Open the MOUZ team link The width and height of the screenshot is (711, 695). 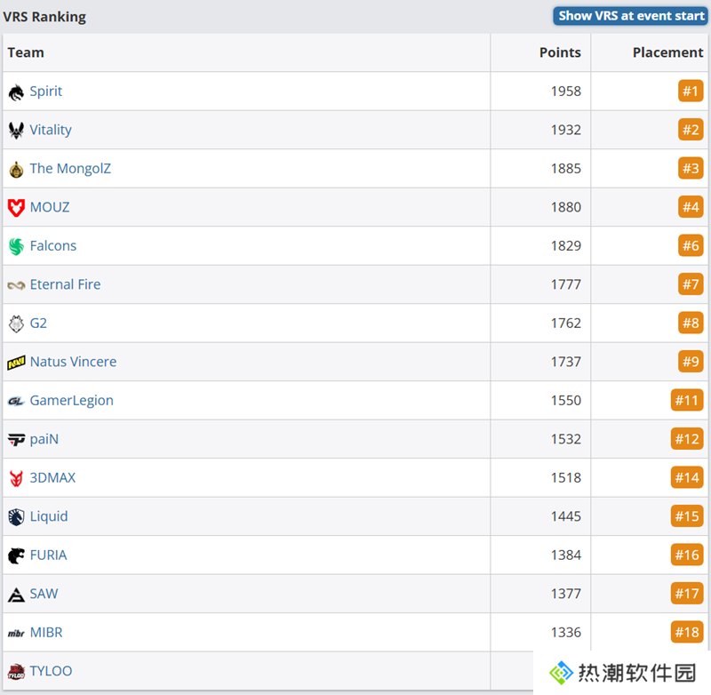[50, 207]
